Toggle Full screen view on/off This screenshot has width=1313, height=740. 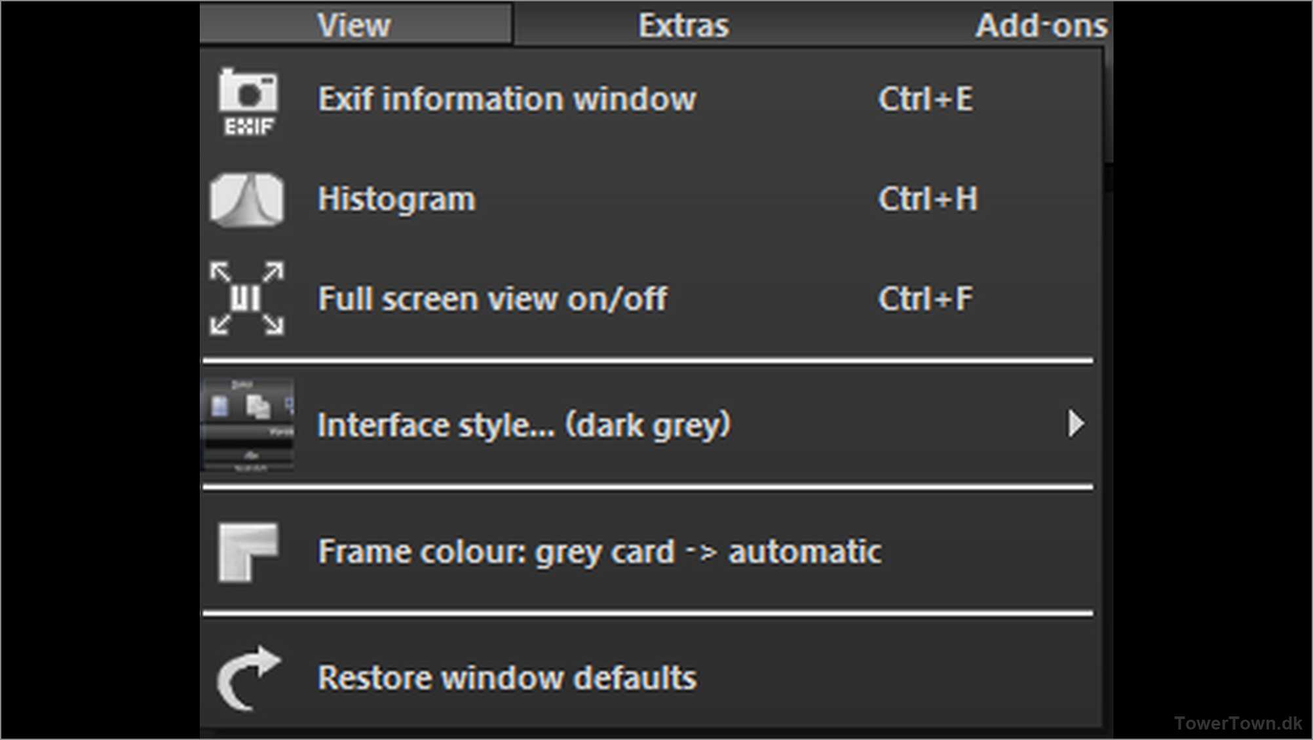(x=493, y=299)
